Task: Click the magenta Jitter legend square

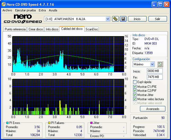Action: coord(91,123)
